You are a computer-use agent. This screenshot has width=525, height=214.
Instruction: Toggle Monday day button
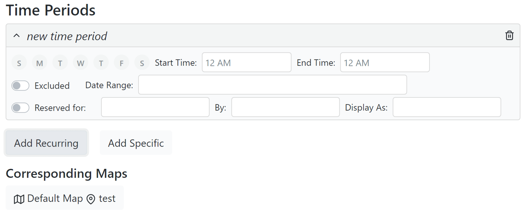[39, 63]
